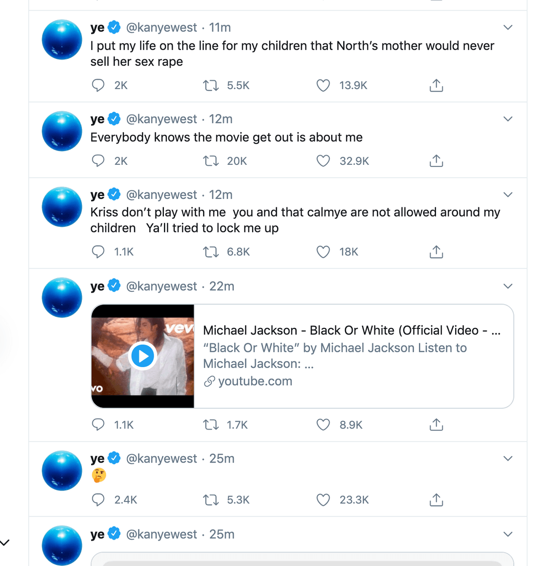Tap the share upload icon under the emoji tweet

[436, 500]
